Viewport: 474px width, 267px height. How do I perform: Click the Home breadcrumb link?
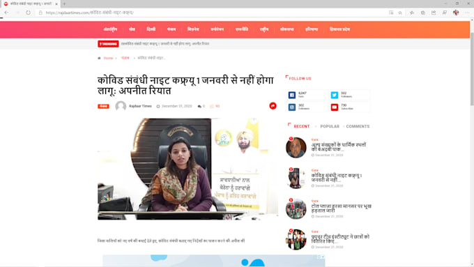point(108,58)
